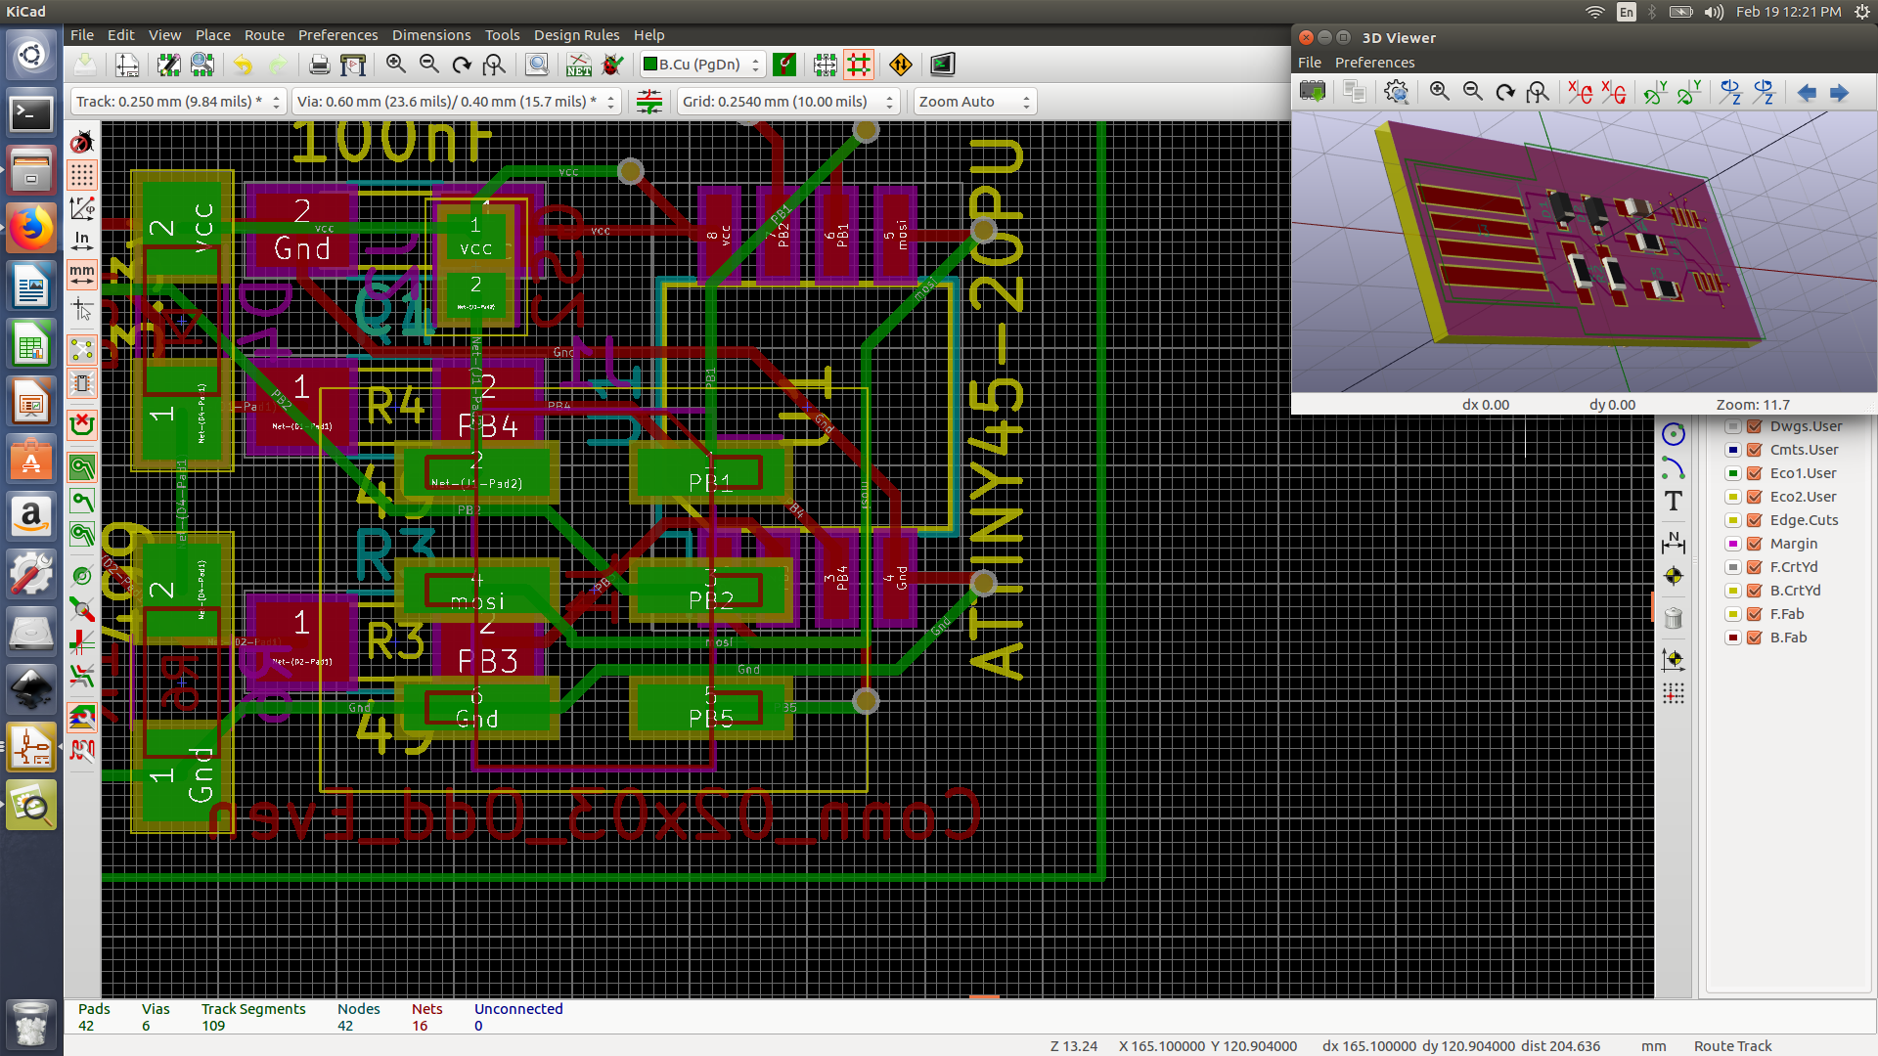
Task: Open Layers setup icon beside layer selector
Action: pyautogui.click(x=784, y=65)
